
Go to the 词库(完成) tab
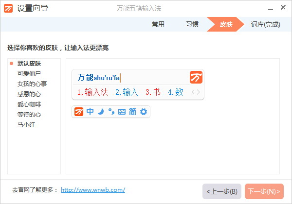point(265,24)
